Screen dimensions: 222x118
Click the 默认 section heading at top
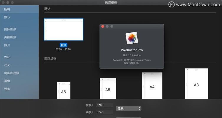pos(47,9)
